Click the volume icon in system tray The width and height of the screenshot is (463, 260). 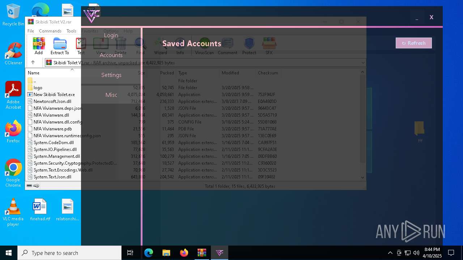coord(416,253)
